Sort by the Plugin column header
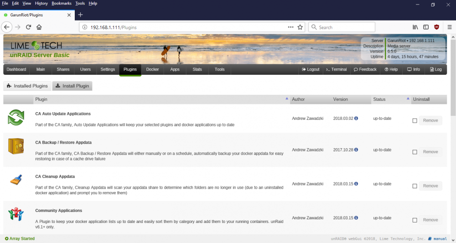This screenshot has width=456, height=243. [162, 99]
